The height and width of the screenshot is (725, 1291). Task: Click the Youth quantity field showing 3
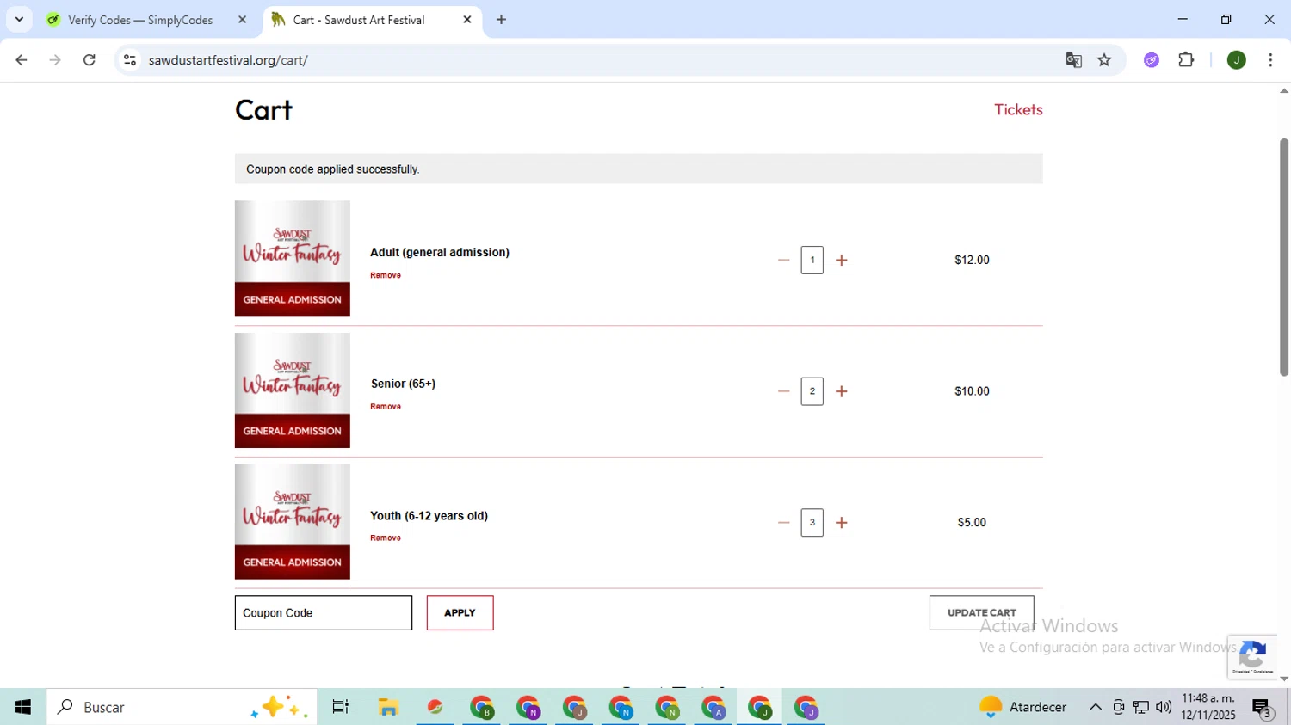pos(812,523)
